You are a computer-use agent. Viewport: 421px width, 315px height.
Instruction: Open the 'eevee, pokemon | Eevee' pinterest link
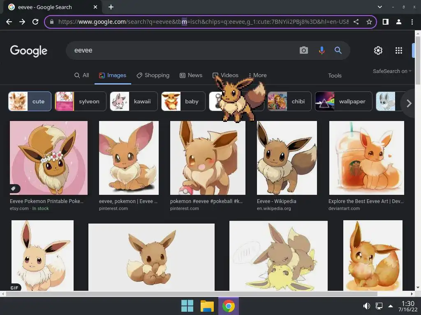(x=128, y=201)
